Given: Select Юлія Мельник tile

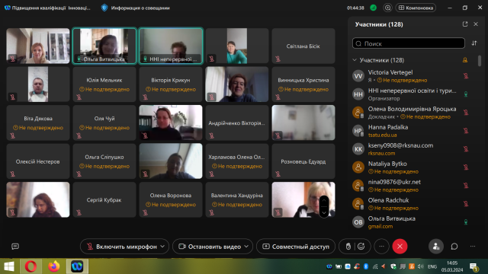Looking at the screenshot, I should coord(104,84).
